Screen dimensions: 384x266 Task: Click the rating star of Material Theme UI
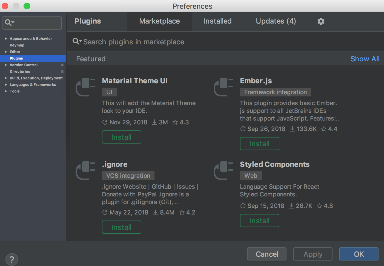tap(175, 122)
